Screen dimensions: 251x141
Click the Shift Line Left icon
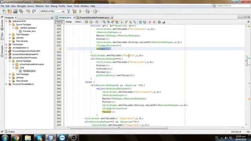[x=140, y=22]
